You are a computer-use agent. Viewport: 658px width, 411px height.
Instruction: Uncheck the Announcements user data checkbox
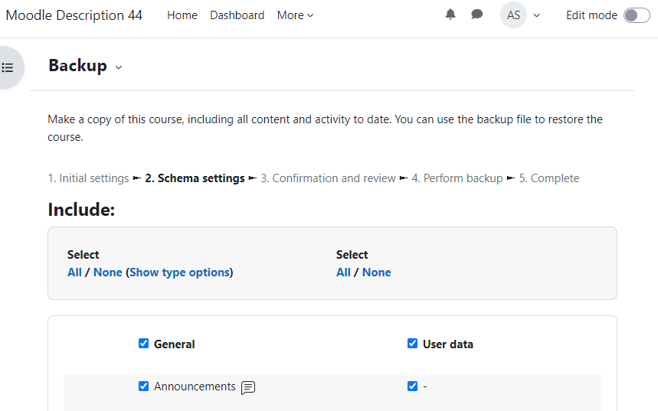point(413,386)
